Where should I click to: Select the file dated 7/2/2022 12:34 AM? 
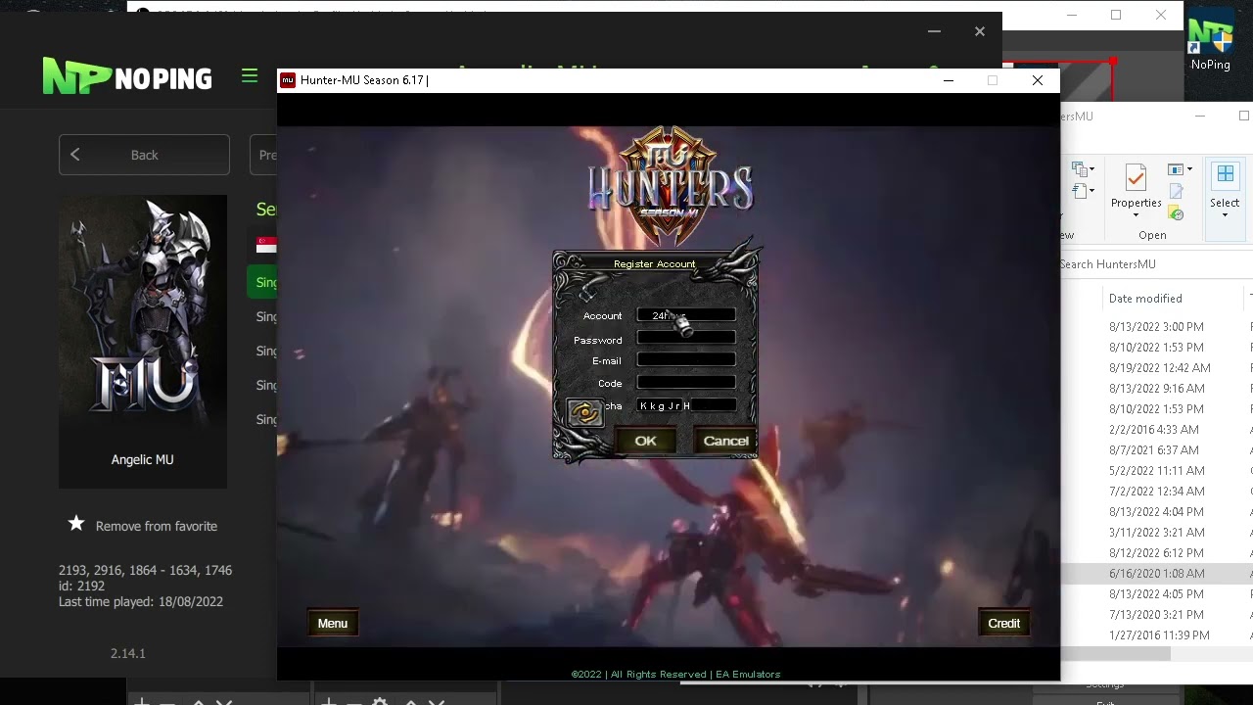click(1156, 492)
